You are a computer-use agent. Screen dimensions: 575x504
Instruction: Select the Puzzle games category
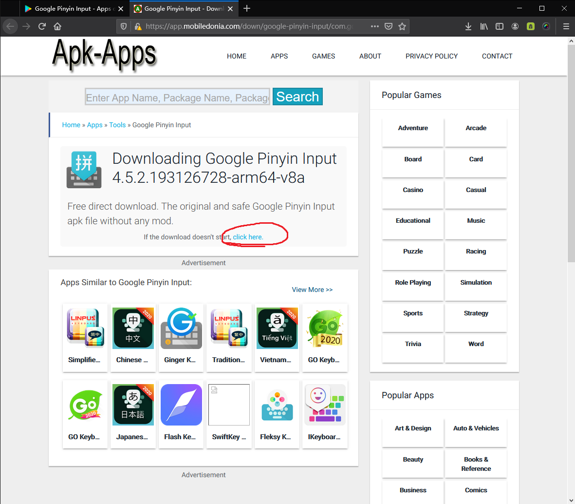tap(413, 255)
